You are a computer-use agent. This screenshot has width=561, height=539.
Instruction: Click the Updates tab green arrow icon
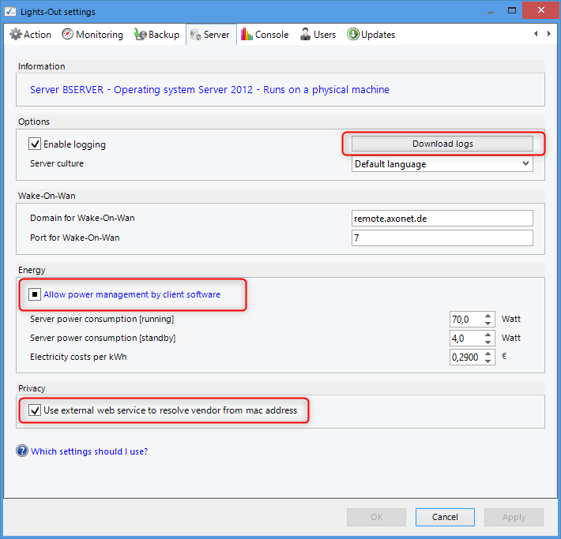(x=352, y=34)
